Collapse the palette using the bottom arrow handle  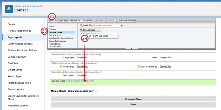tap(131, 49)
